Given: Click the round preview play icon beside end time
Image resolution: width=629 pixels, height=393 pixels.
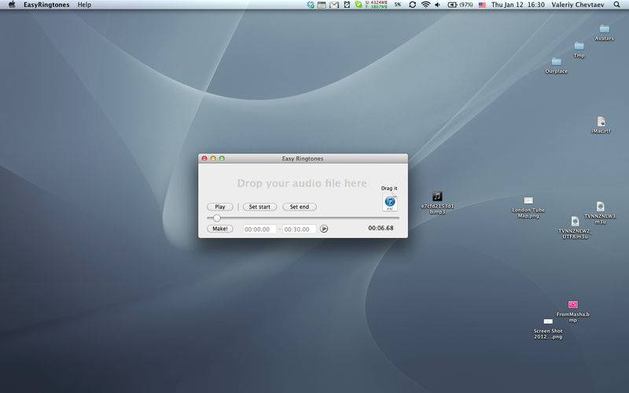Looking at the screenshot, I should 324,229.
